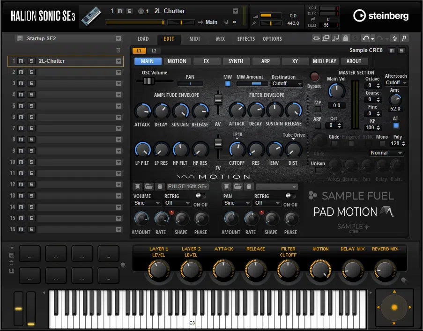
Task: Open the Volume waveform Sine dropdown
Action: [x=148, y=203]
